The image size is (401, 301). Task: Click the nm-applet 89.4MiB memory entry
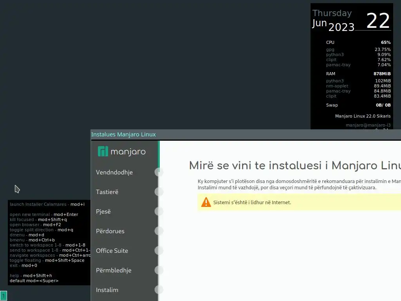[358, 86]
